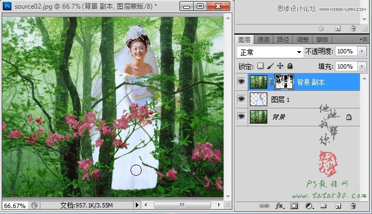The height and width of the screenshot is (214, 372).
Task: Click the upper panel new item icon
Action: (x=338, y=29)
